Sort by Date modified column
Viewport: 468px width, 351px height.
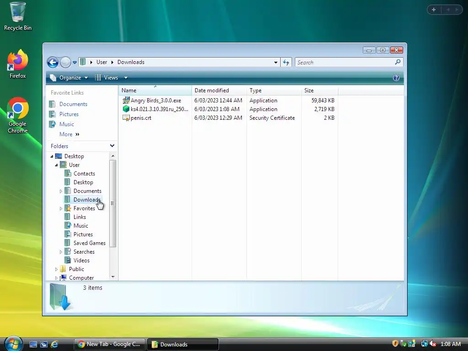[219, 90]
